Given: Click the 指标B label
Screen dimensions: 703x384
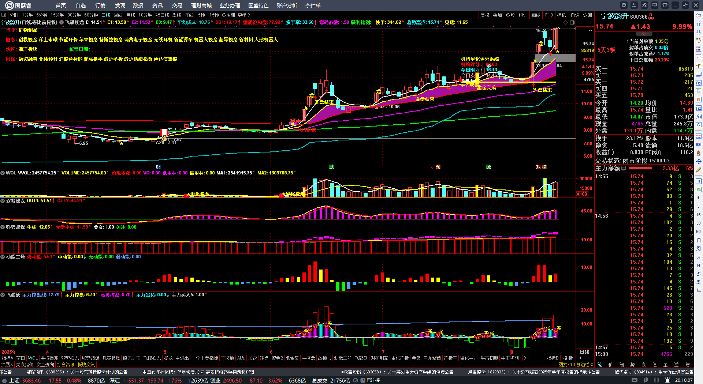Looking at the screenshot, I should coord(553,358).
